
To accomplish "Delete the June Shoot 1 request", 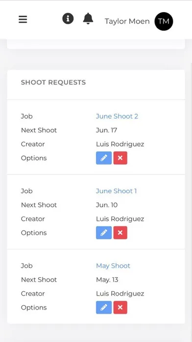I will tap(120, 233).
